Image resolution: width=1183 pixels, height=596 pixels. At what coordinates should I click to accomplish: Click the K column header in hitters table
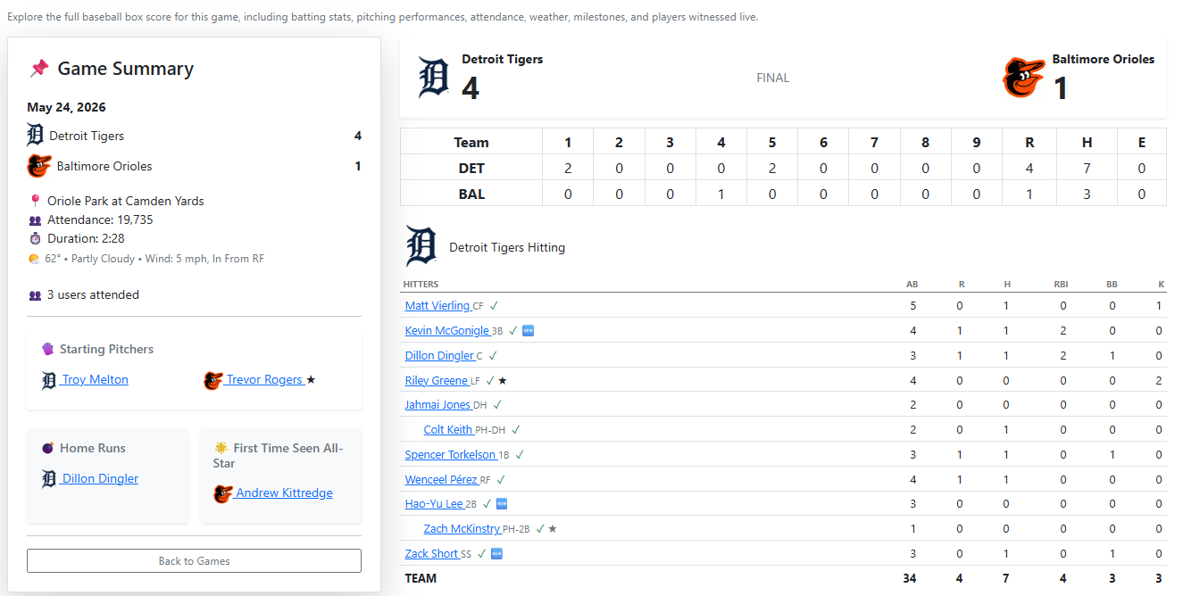coord(1161,285)
